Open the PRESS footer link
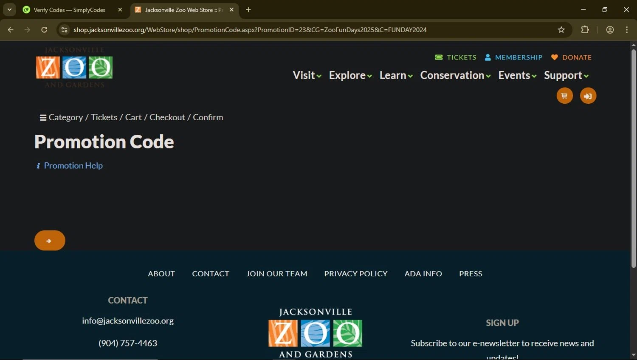 pos(471,274)
